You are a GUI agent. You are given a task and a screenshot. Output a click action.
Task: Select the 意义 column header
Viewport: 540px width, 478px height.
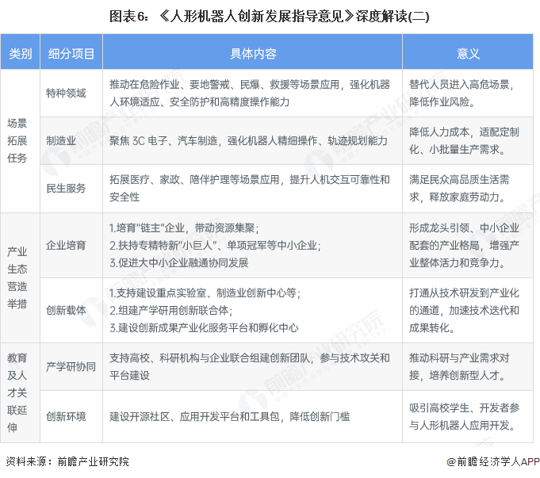tap(468, 53)
